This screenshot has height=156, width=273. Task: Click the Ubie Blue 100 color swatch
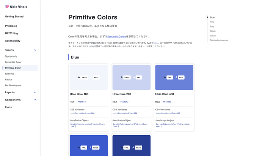pos(89,77)
